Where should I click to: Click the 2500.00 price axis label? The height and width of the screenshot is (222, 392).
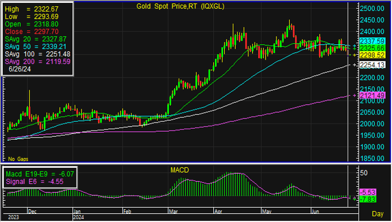(372, 9)
